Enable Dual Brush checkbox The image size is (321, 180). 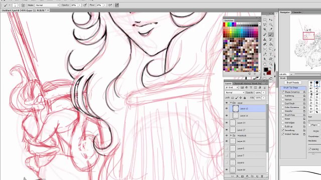pos(283,103)
